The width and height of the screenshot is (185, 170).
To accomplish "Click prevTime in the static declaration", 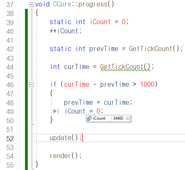I will [x=104, y=49].
